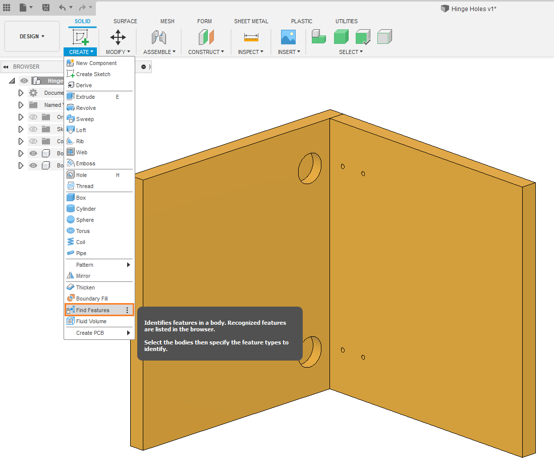Click the image icon above INSERT
Screen dimensions: 554x471
tap(288, 37)
